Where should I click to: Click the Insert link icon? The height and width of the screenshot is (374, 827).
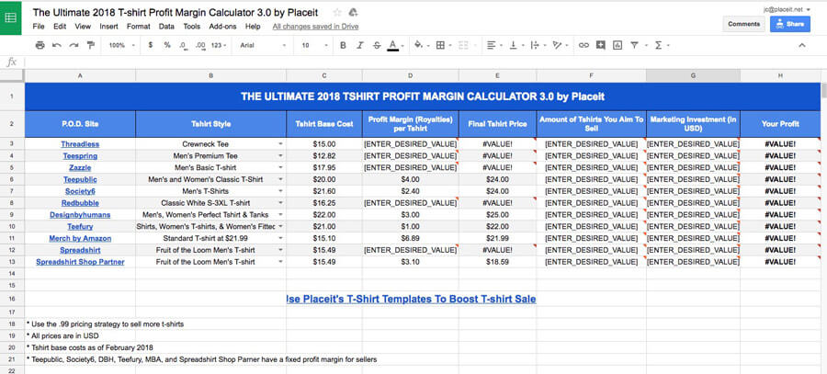tap(583, 45)
